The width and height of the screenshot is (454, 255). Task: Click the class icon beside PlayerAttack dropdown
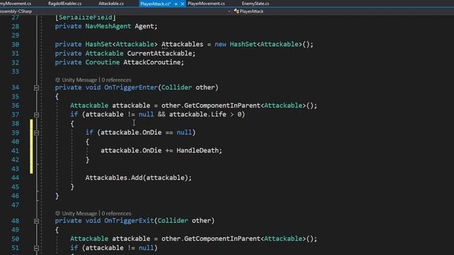236,11
